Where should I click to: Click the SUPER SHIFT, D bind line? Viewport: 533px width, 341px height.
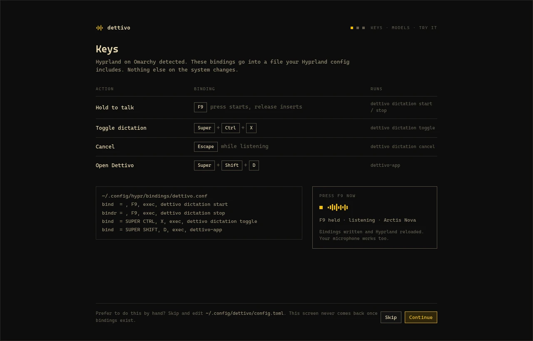[x=162, y=230]
